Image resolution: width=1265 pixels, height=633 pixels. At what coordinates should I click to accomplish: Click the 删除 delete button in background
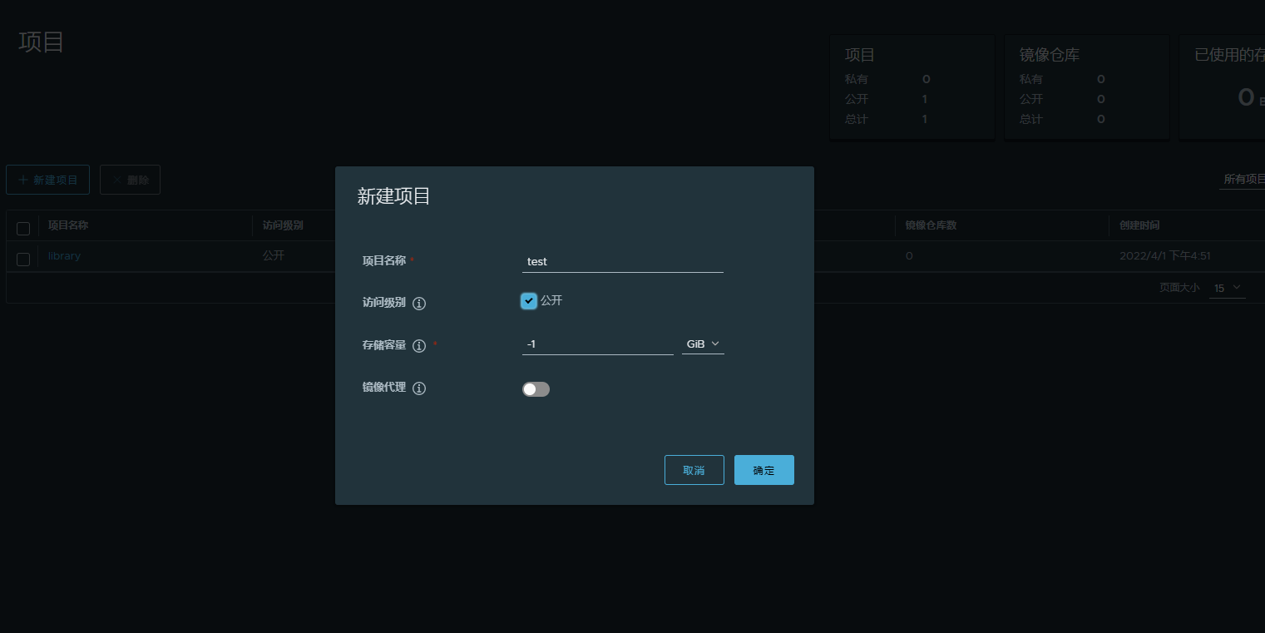coord(130,180)
